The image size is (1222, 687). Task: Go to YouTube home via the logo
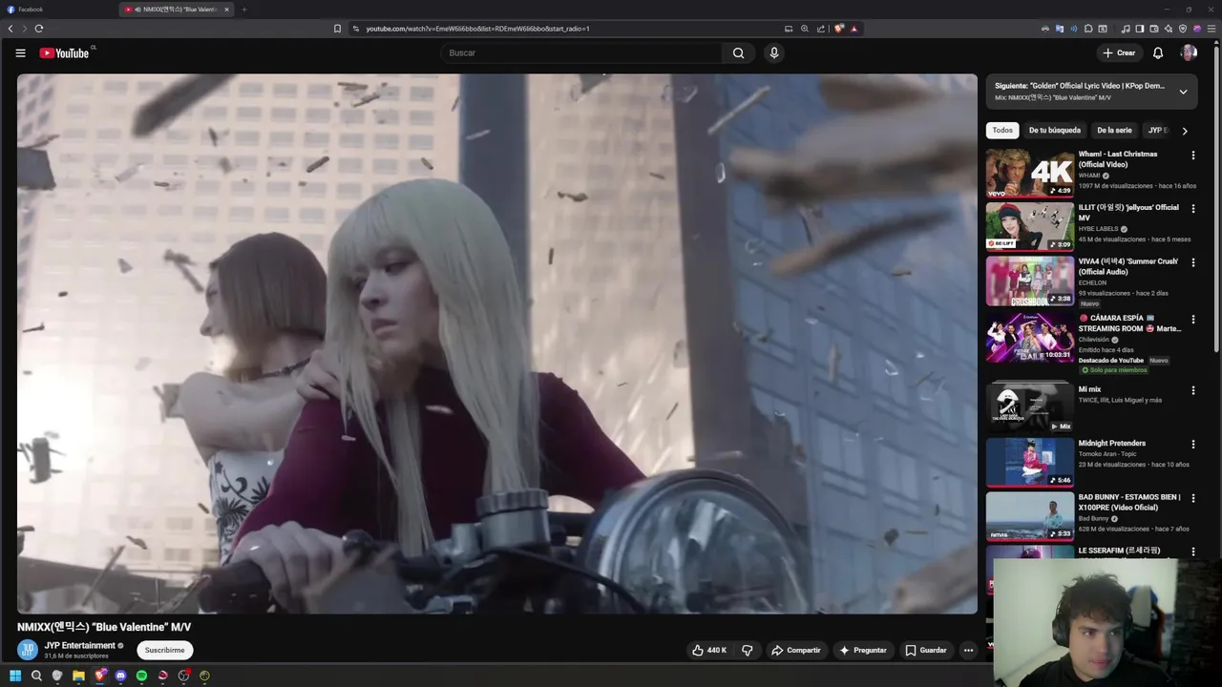(x=64, y=53)
